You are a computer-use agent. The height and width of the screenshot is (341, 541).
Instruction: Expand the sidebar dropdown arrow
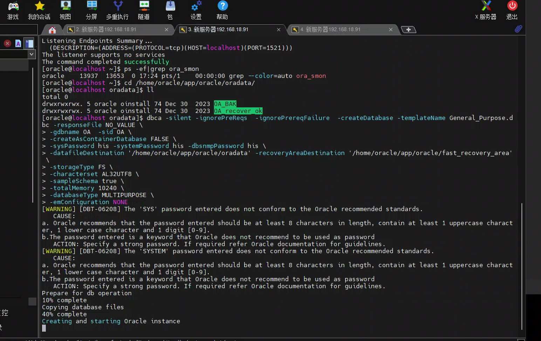point(32,54)
